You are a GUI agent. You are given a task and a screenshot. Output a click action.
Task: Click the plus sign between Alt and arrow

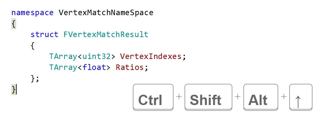(284, 97)
